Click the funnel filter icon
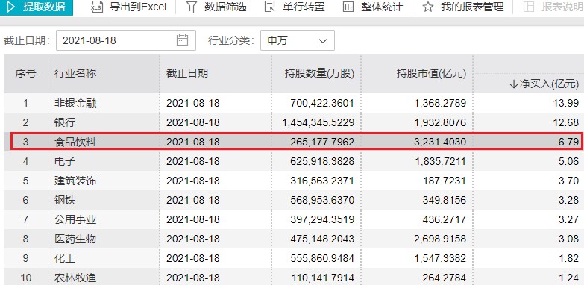 click(x=192, y=7)
